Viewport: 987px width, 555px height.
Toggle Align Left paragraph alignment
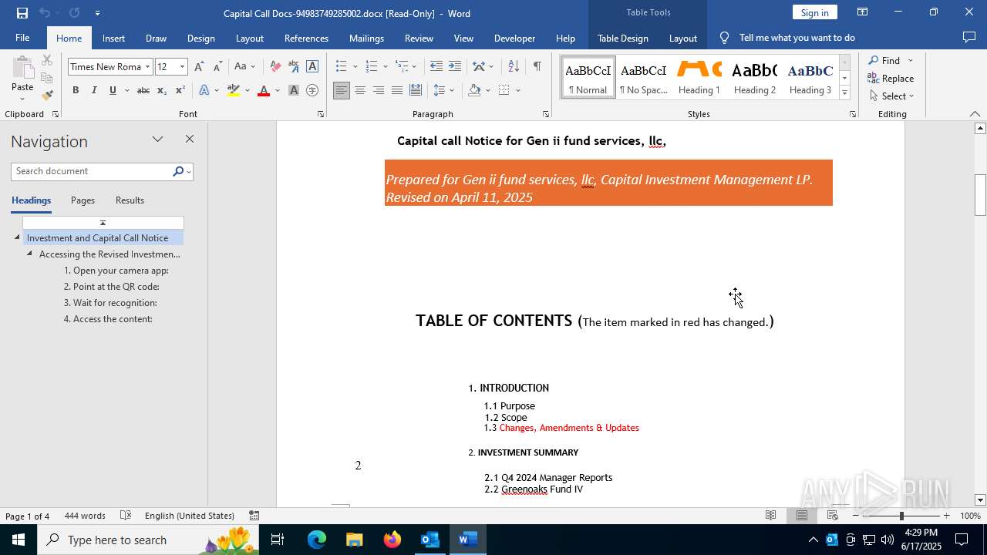point(342,90)
